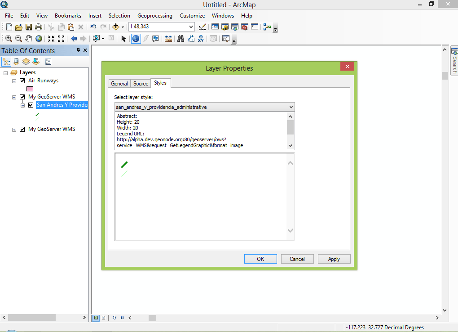
Task: Click the Full Extent globe icon
Action: click(39, 39)
